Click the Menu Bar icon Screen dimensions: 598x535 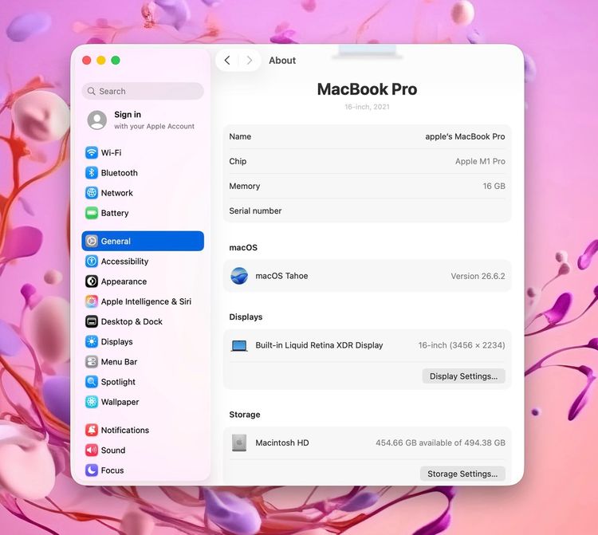92,362
